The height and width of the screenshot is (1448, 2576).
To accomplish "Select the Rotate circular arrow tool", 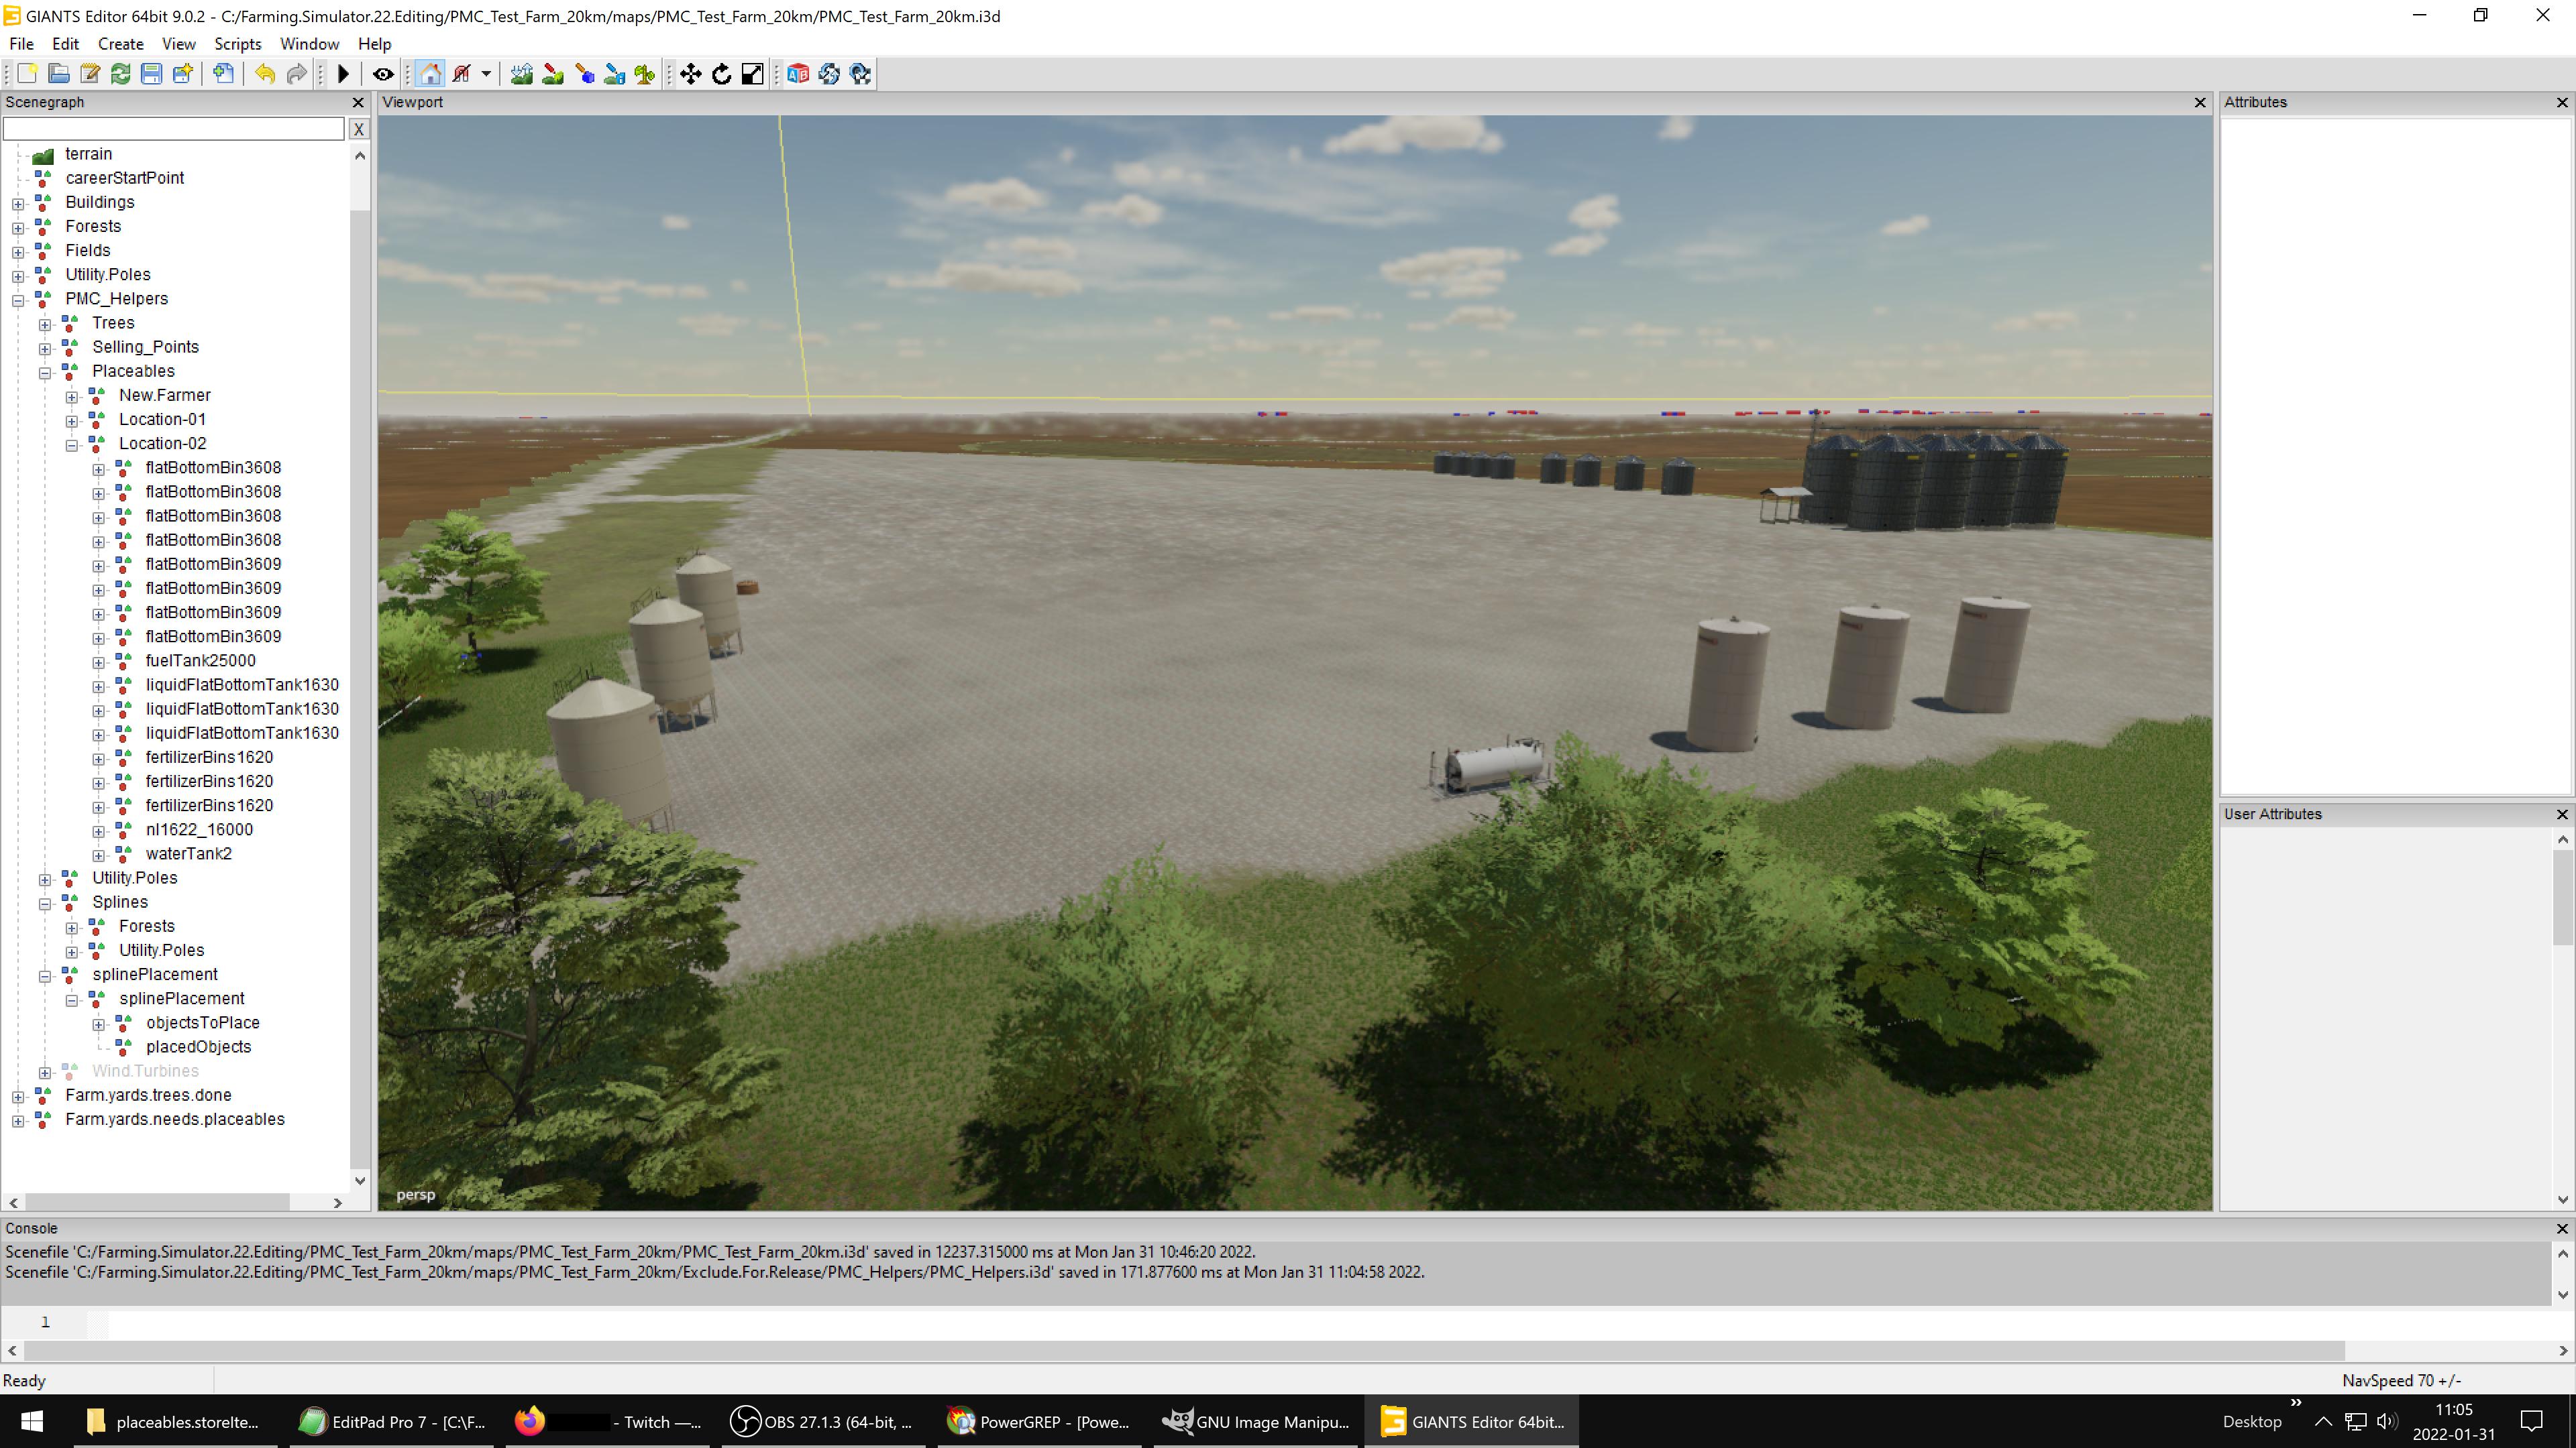I will click(x=722, y=74).
